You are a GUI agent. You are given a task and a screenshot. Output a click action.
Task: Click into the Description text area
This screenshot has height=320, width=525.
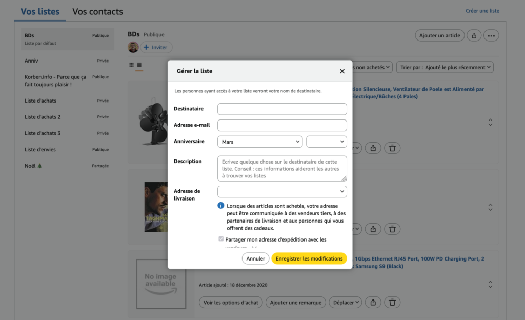coord(282,168)
